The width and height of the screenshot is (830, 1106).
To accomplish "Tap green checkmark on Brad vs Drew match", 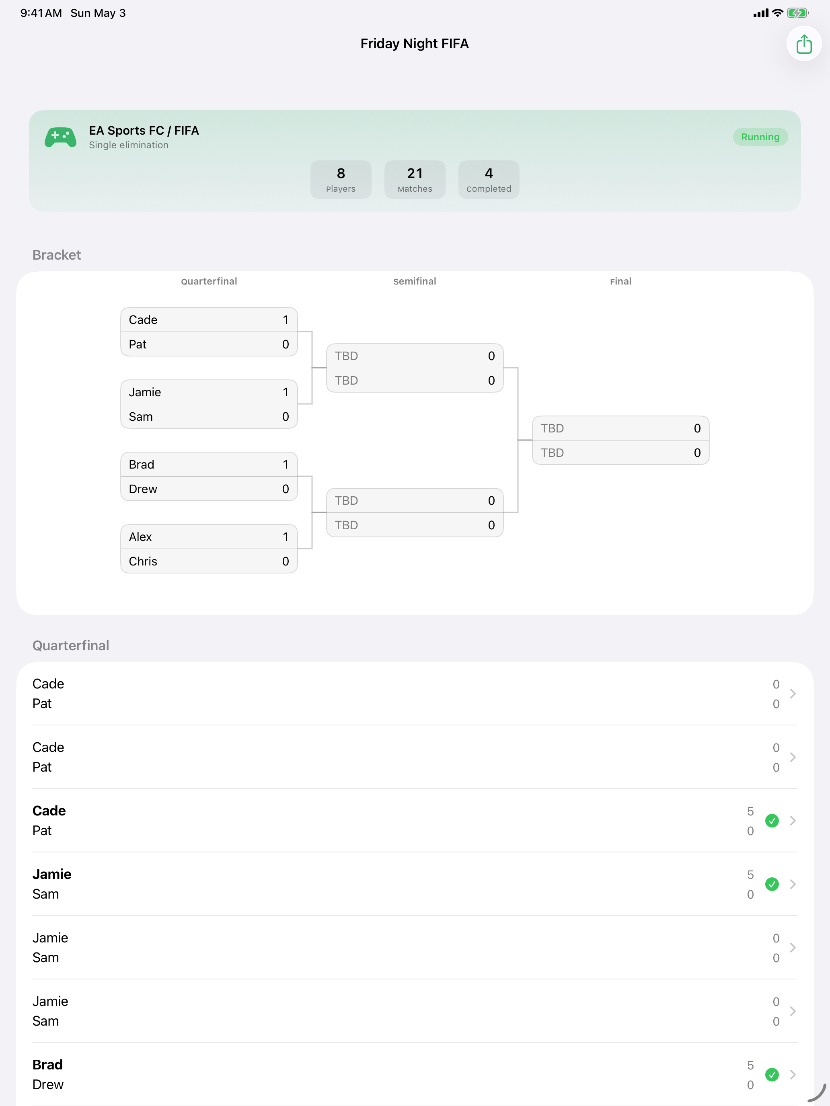I will (772, 1075).
